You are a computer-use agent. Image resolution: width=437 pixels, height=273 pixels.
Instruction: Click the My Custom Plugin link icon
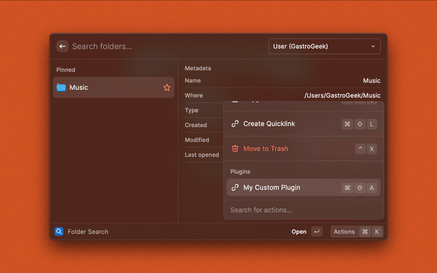pyautogui.click(x=235, y=188)
